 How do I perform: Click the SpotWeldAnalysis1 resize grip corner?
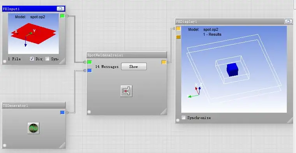pyautogui.click(x=164, y=111)
